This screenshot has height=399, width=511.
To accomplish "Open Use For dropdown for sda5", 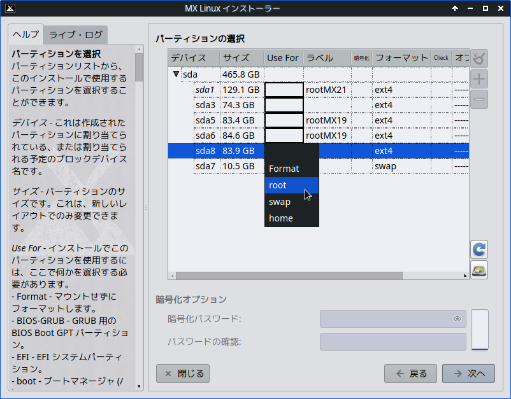I will [284, 120].
